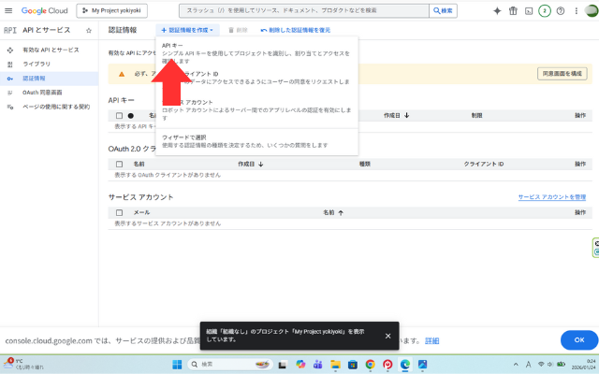The image size is (599, 374).
Task: Click the 同意画面を構成 button
Action: [562, 73]
